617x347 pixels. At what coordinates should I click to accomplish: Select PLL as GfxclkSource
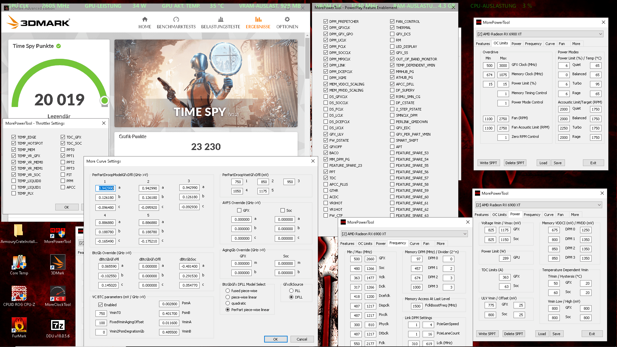point(291,291)
